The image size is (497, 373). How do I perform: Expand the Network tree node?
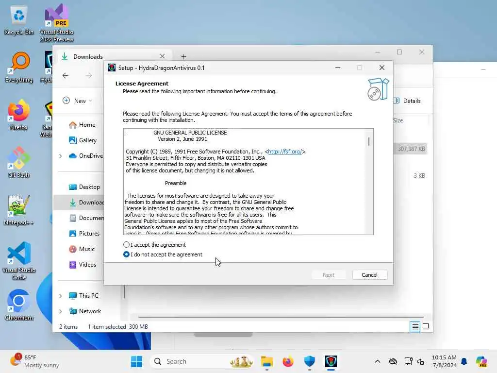click(x=60, y=311)
